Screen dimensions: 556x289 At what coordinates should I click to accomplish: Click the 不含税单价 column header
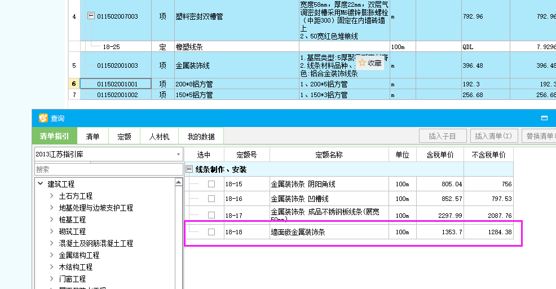[489, 155]
